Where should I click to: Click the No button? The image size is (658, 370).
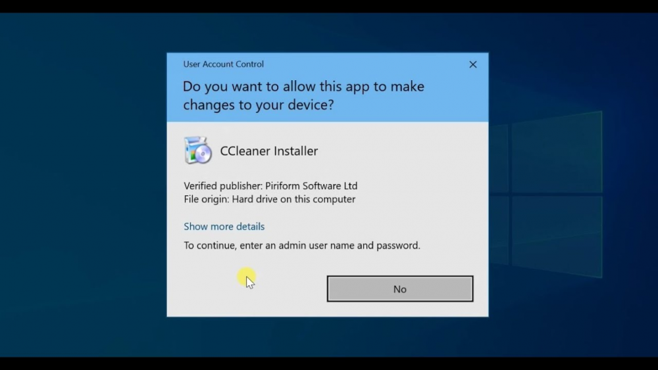click(400, 289)
